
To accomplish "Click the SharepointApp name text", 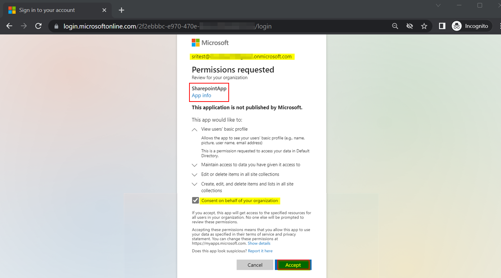I will coord(209,88).
